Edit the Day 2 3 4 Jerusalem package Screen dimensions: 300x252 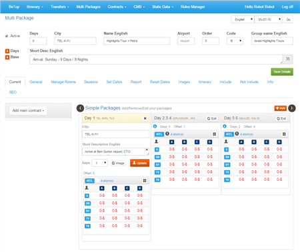[212, 118]
